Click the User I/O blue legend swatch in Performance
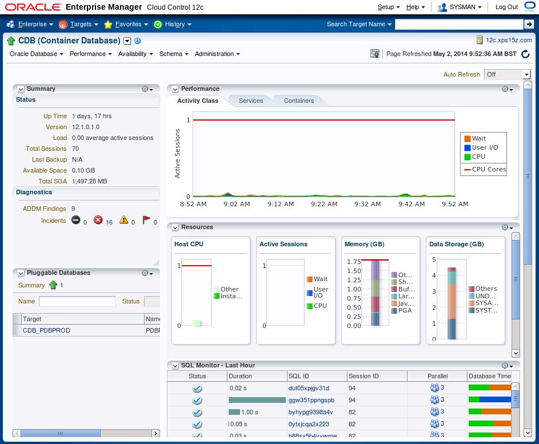Screen dimensions: 539x444 pyautogui.click(x=467, y=148)
